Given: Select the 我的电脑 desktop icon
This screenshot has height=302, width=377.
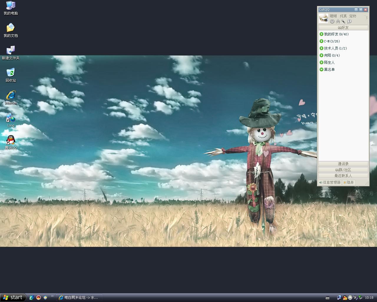Looking at the screenshot, I should [11, 6].
